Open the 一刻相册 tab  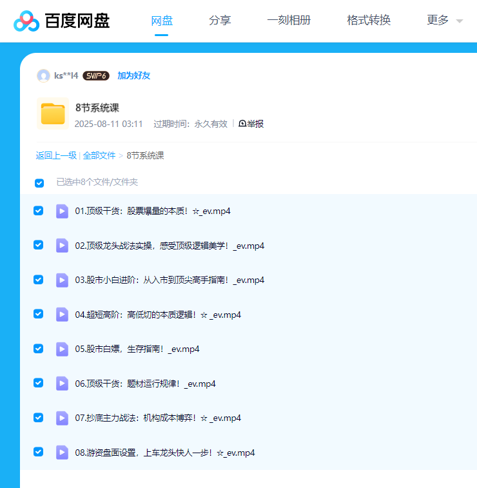[289, 20]
